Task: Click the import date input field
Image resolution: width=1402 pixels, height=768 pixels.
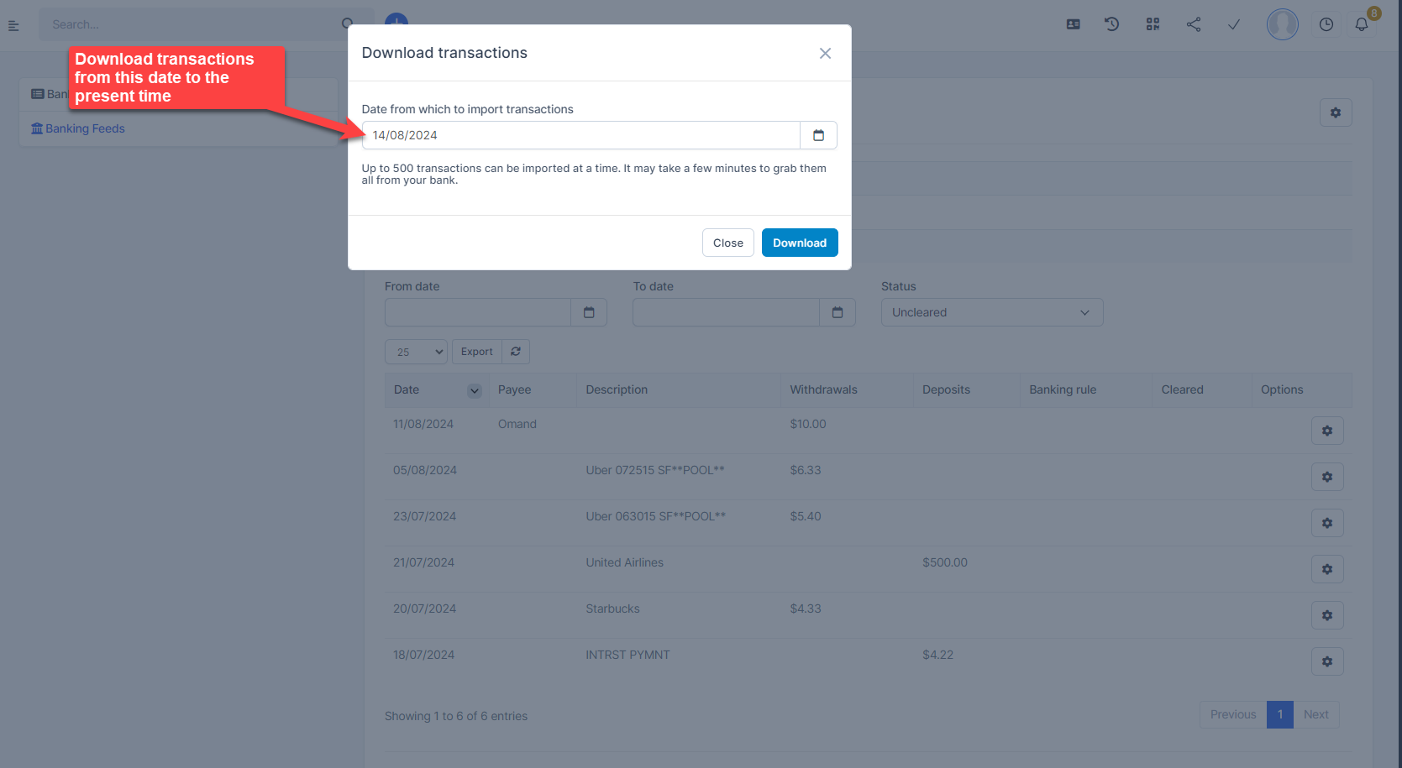Action: 581,135
